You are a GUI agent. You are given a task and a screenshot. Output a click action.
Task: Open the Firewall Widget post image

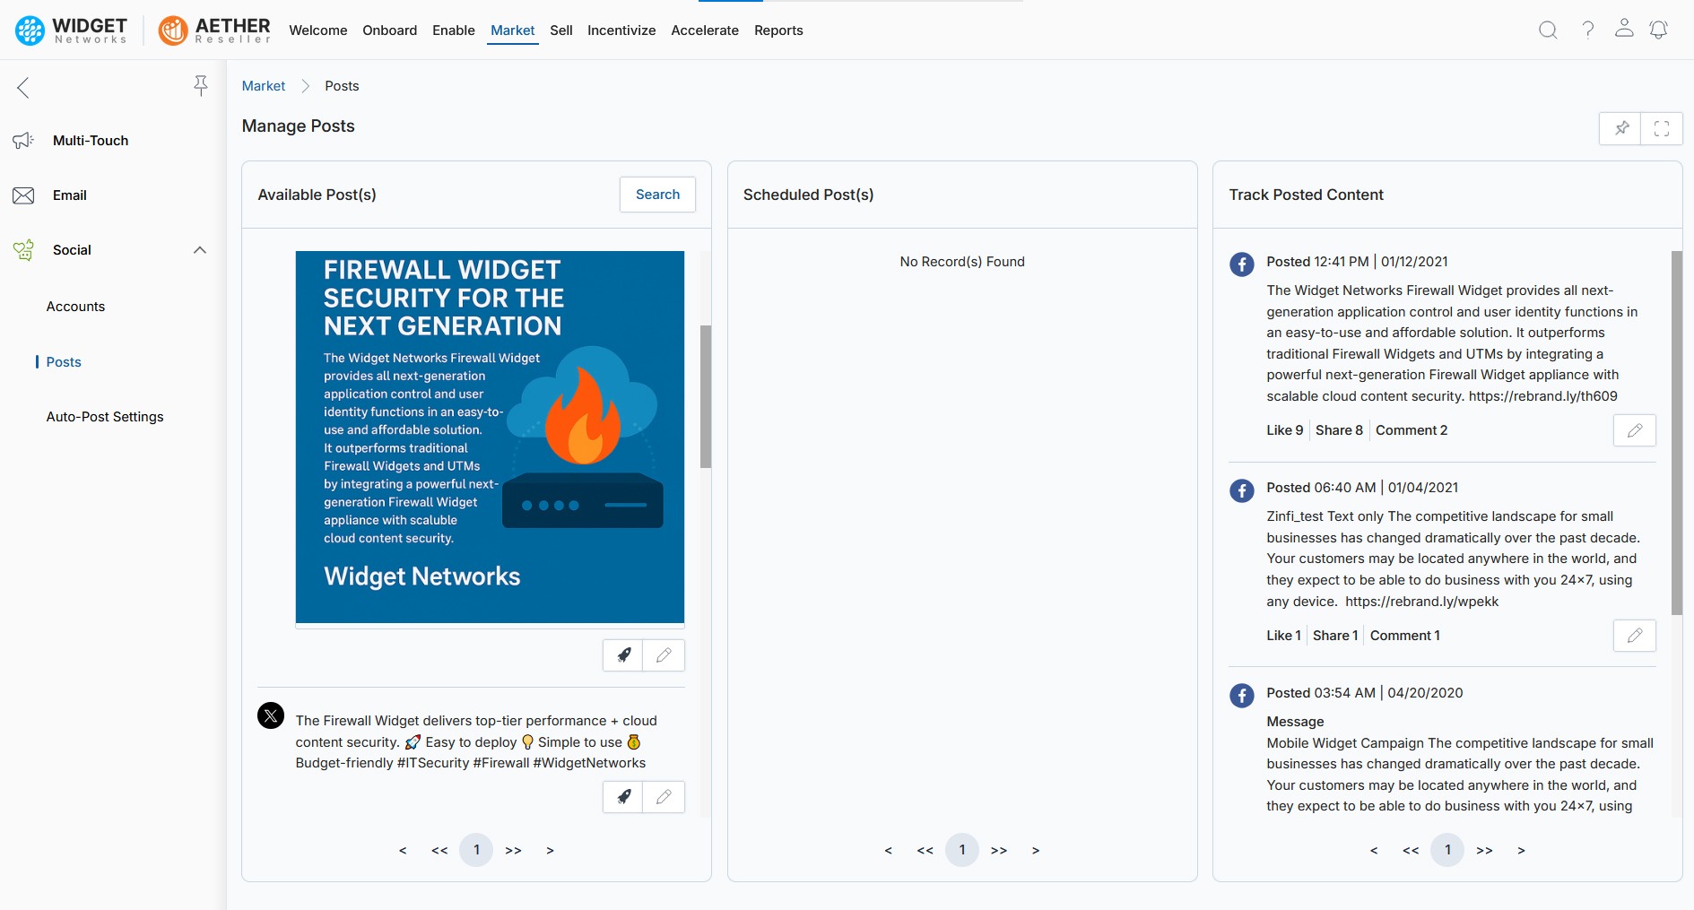point(490,437)
